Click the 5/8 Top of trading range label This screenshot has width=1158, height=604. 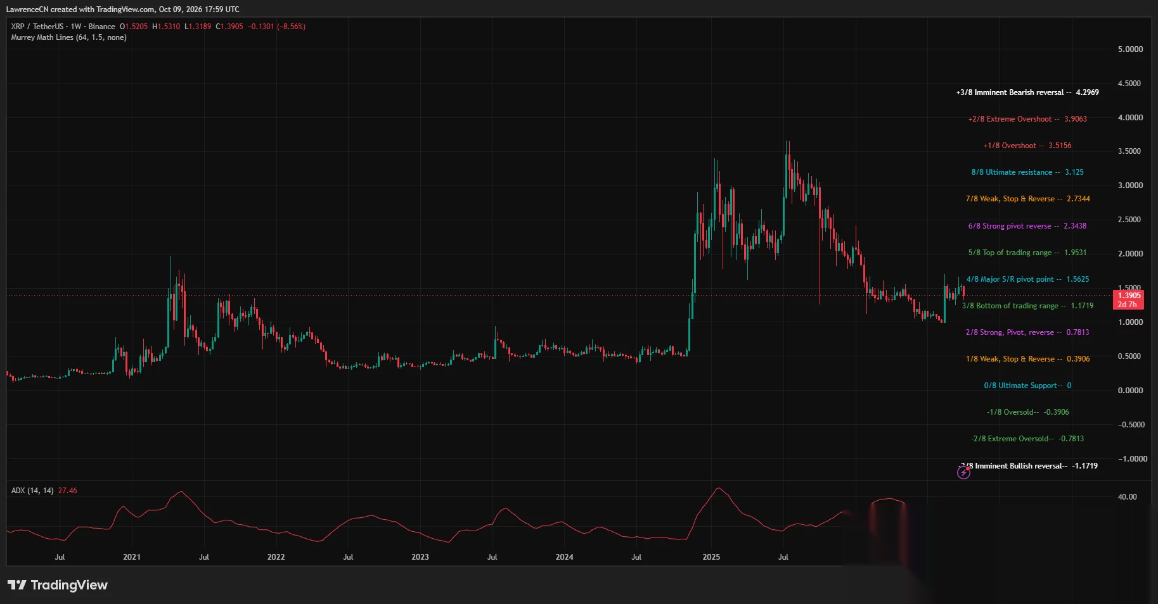[x=1027, y=253]
